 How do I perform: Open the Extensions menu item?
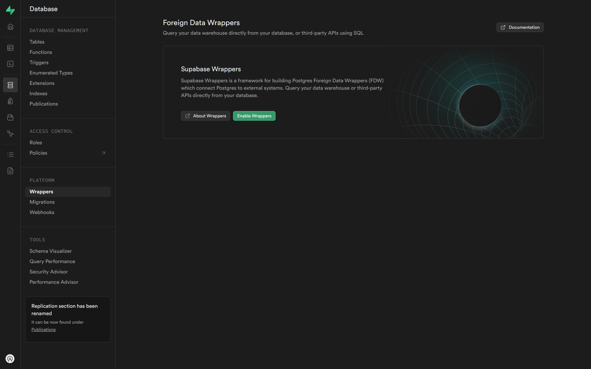68,83
